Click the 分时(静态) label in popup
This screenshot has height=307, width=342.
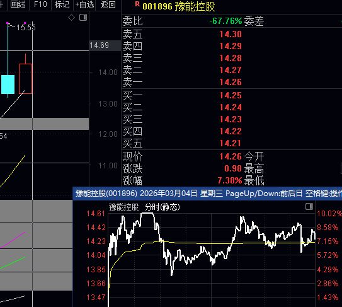162,207
